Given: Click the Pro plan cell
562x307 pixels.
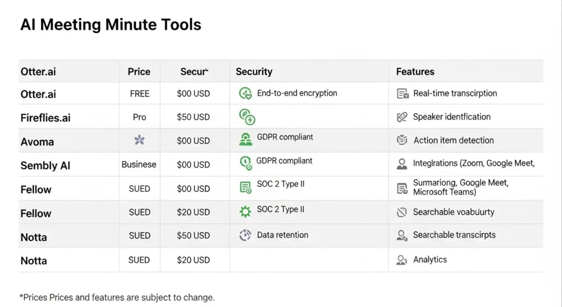Looking at the screenshot, I should tap(139, 117).
